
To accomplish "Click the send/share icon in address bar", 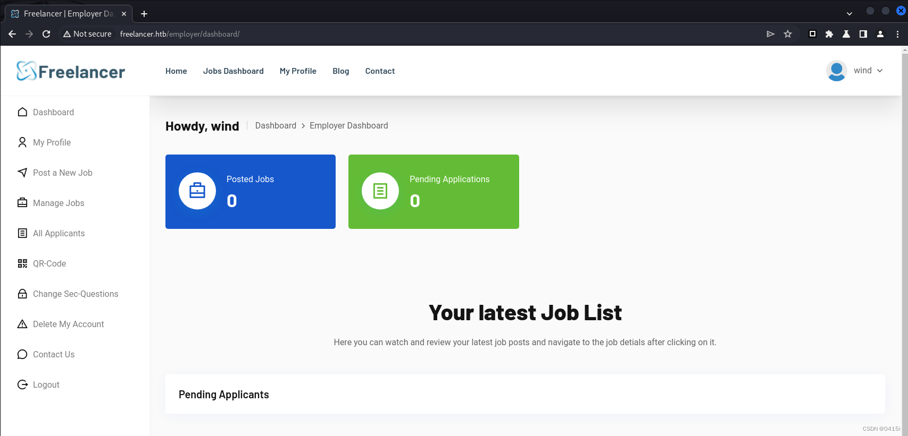I will (x=770, y=34).
